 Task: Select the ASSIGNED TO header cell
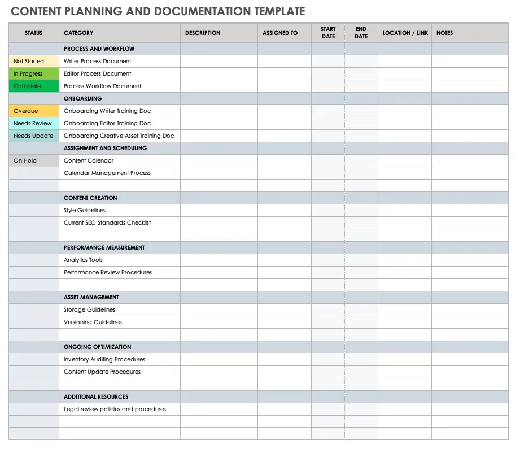coord(285,33)
